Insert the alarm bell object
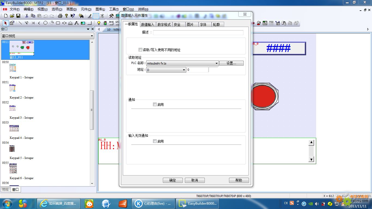This screenshot has height=209, width=372. (258, 23)
